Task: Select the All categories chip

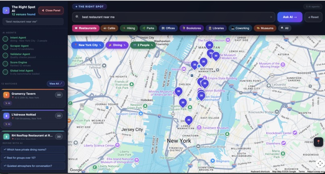Action: 285,28
